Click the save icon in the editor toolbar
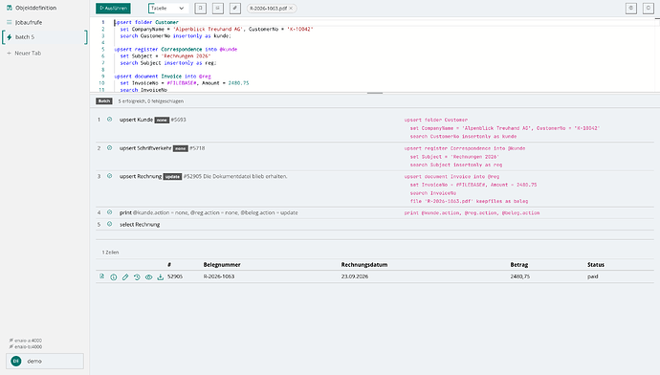 (x=218, y=8)
